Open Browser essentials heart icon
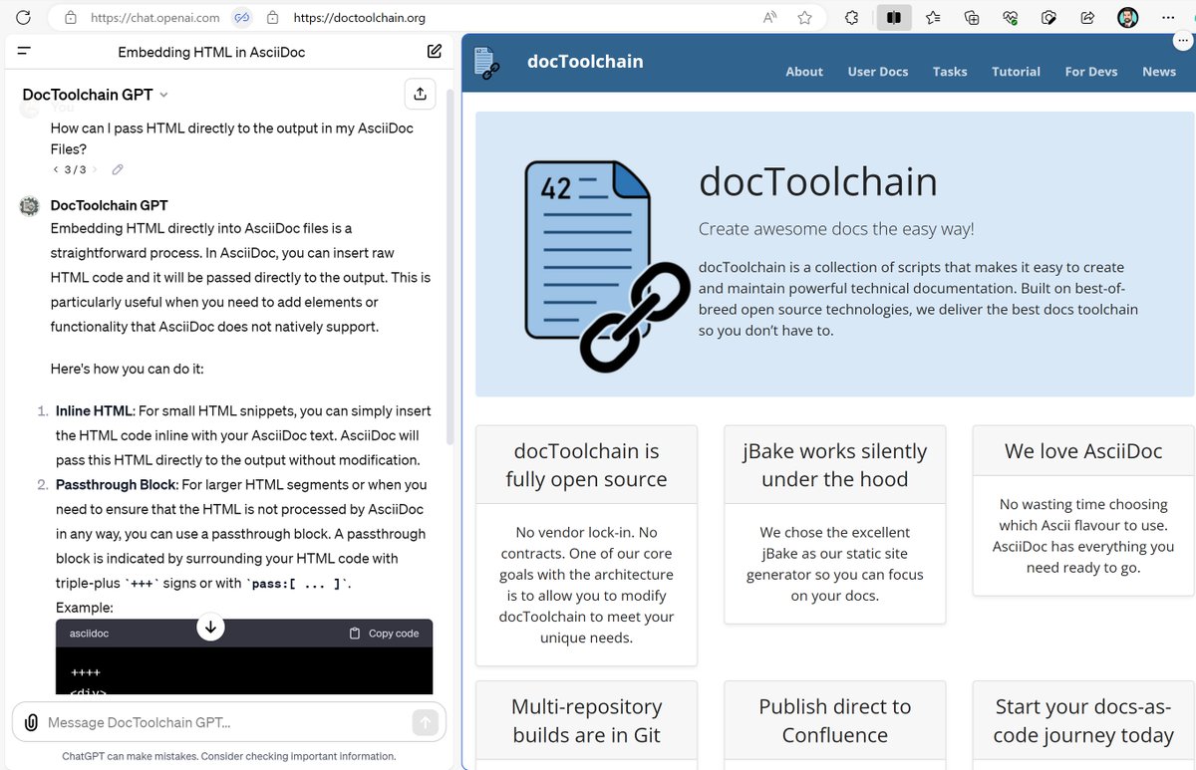 1011,18
